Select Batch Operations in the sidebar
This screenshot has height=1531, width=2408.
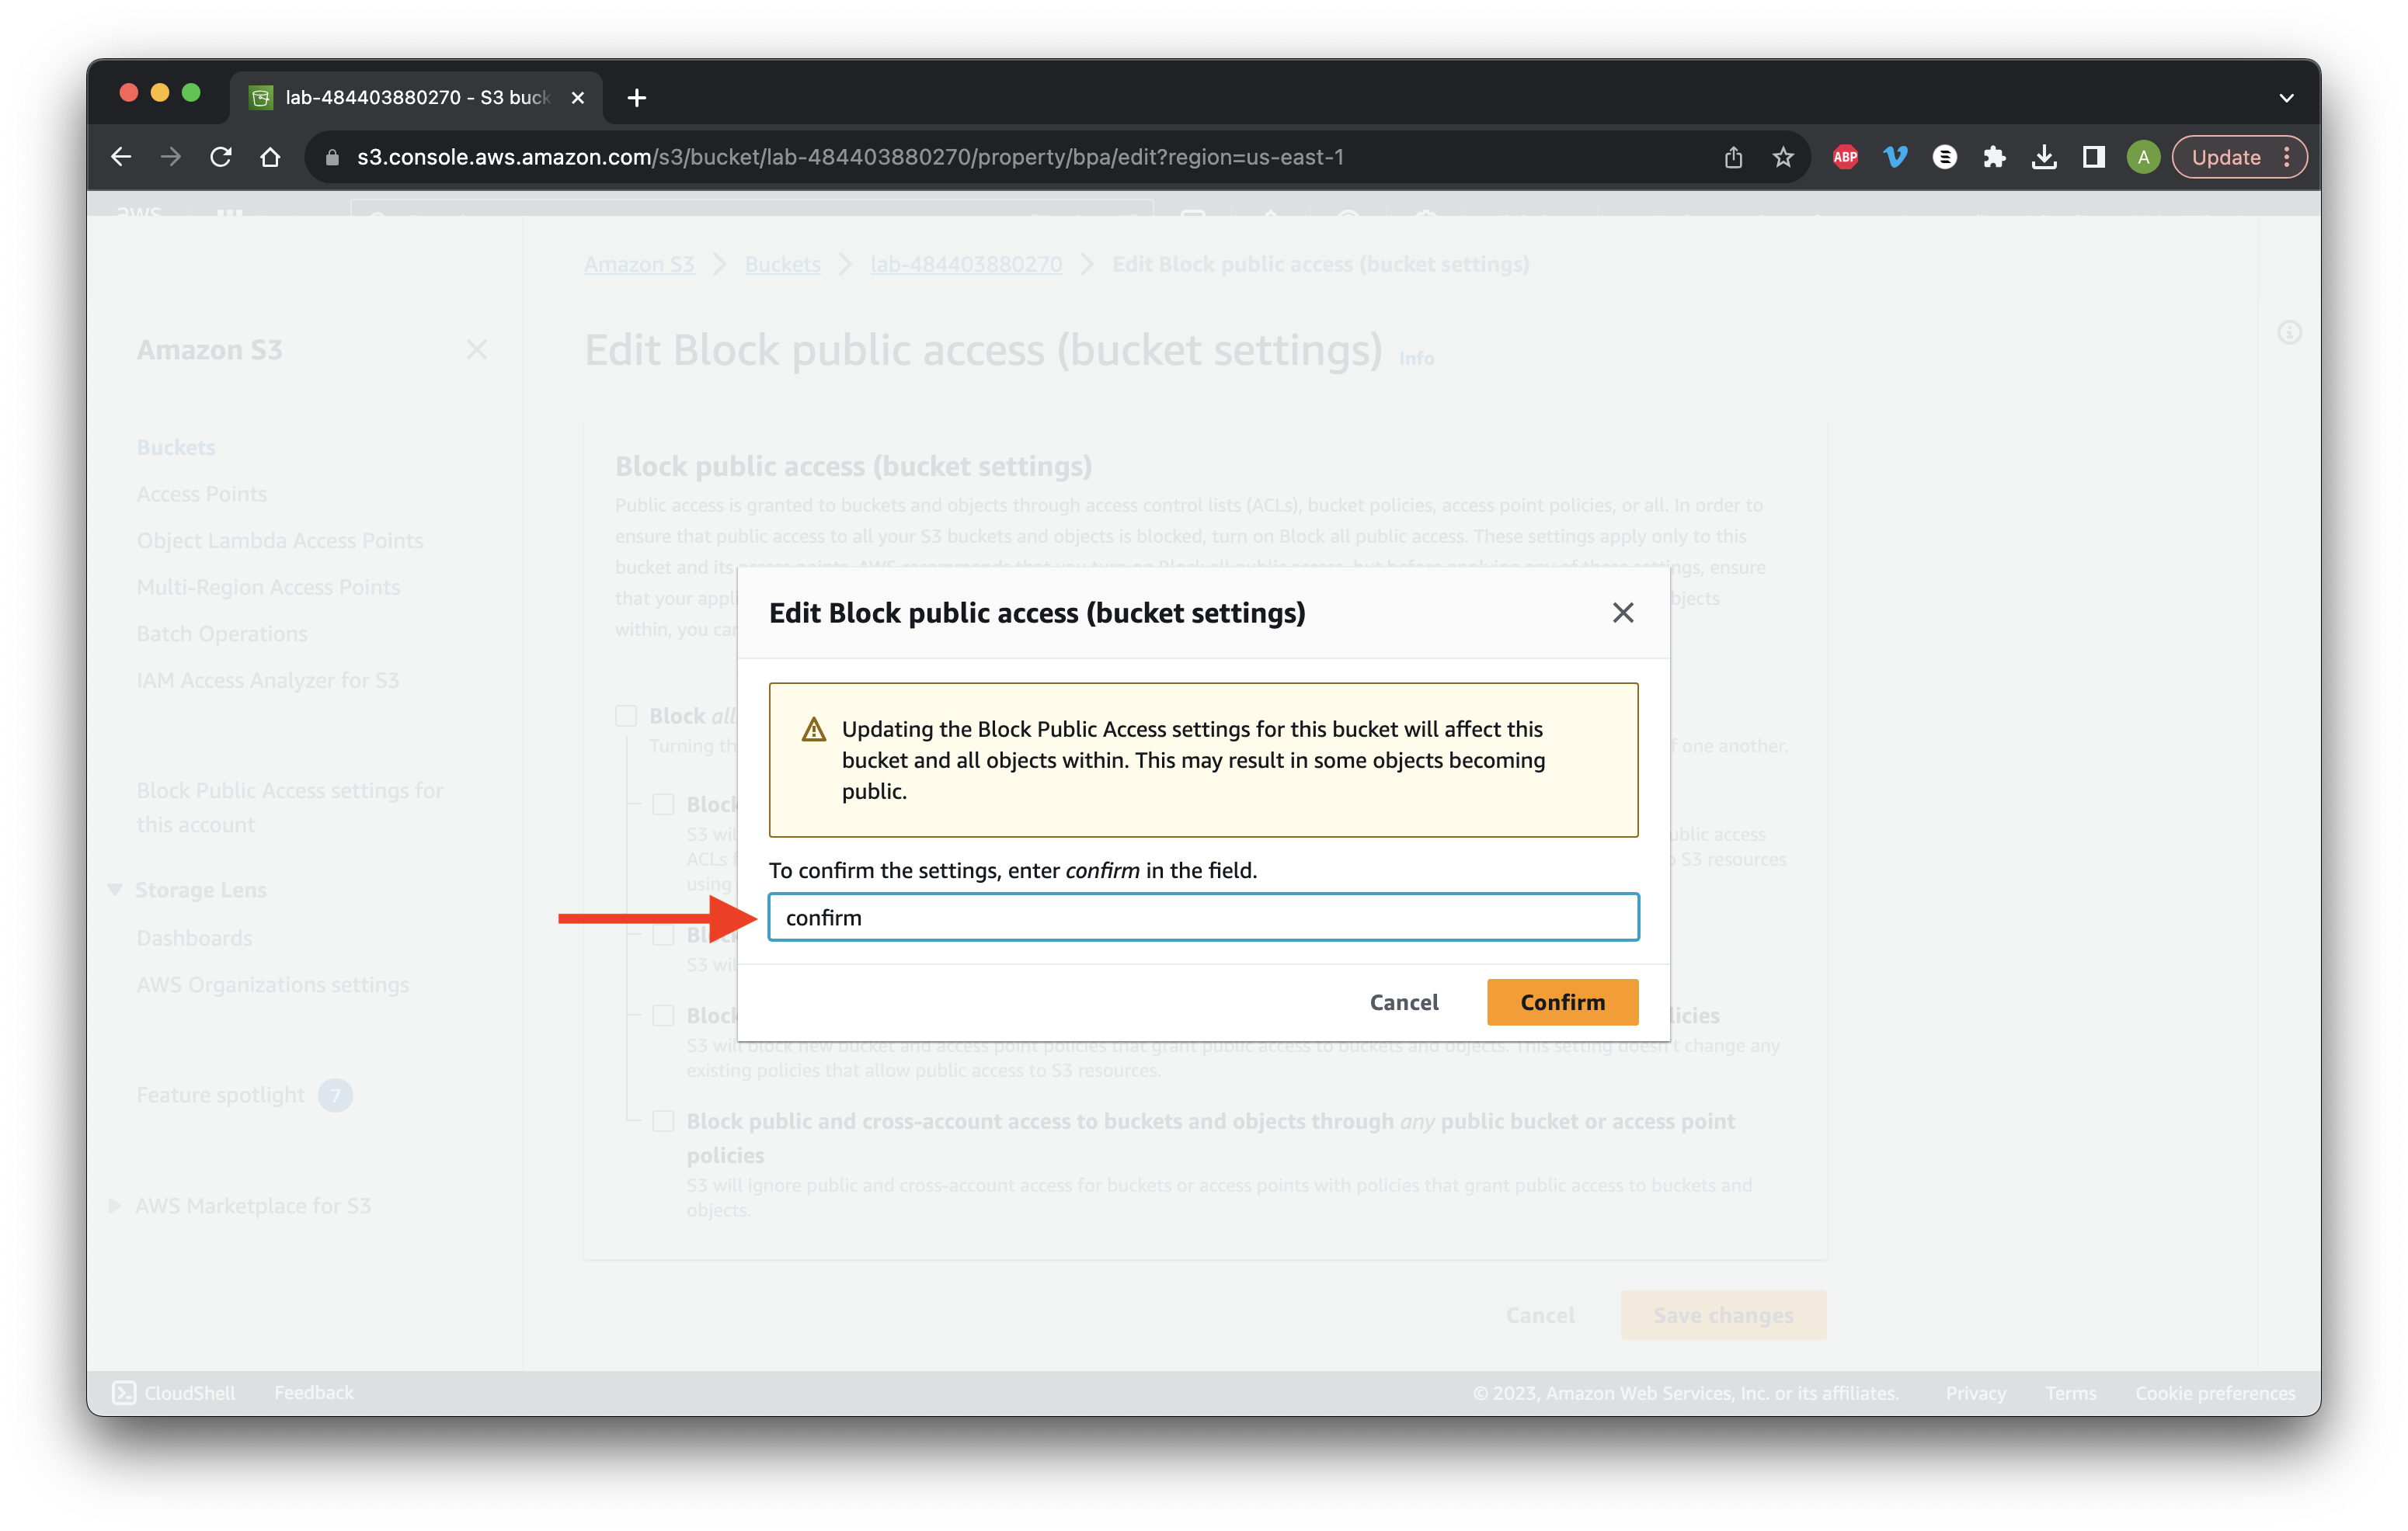click(222, 634)
